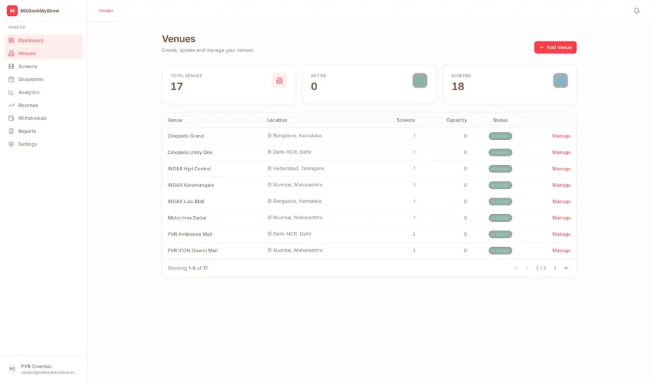Navigate to Analytics in the sidebar
Image resolution: width=651 pixels, height=382 pixels.
(x=44, y=92)
